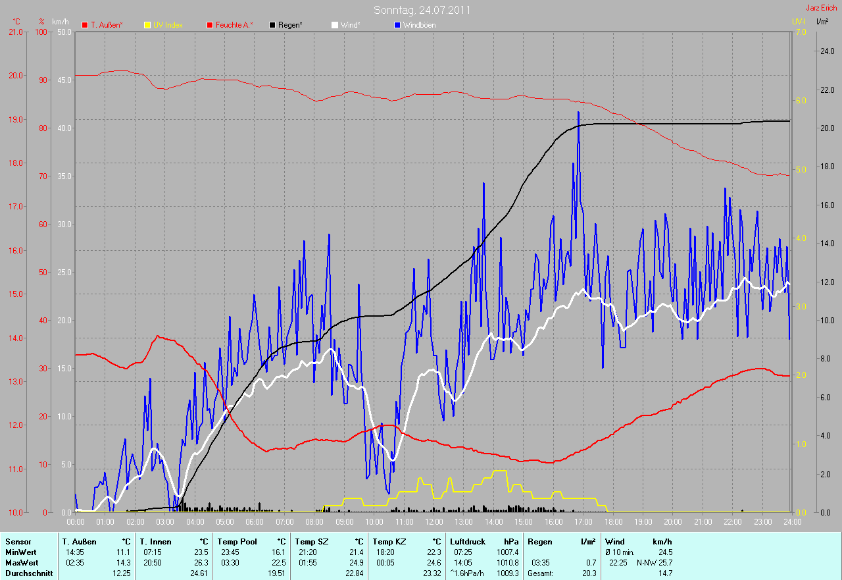Select the 'UV Index' legend label
This screenshot has height=580, width=842.
pos(168,25)
